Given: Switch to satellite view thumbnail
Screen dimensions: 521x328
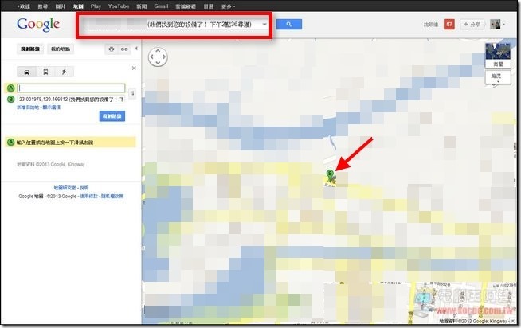Looking at the screenshot, I should [x=498, y=55].
